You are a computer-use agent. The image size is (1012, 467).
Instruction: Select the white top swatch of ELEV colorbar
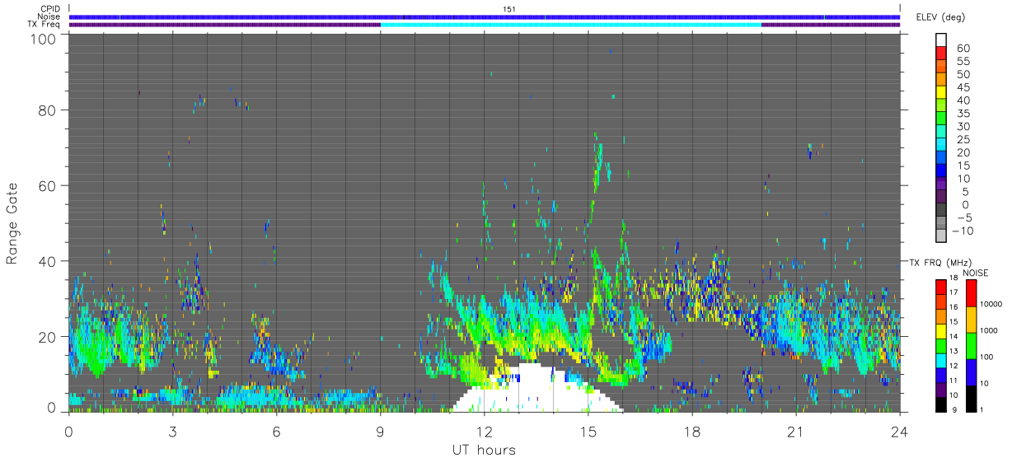tap(941, 40)
